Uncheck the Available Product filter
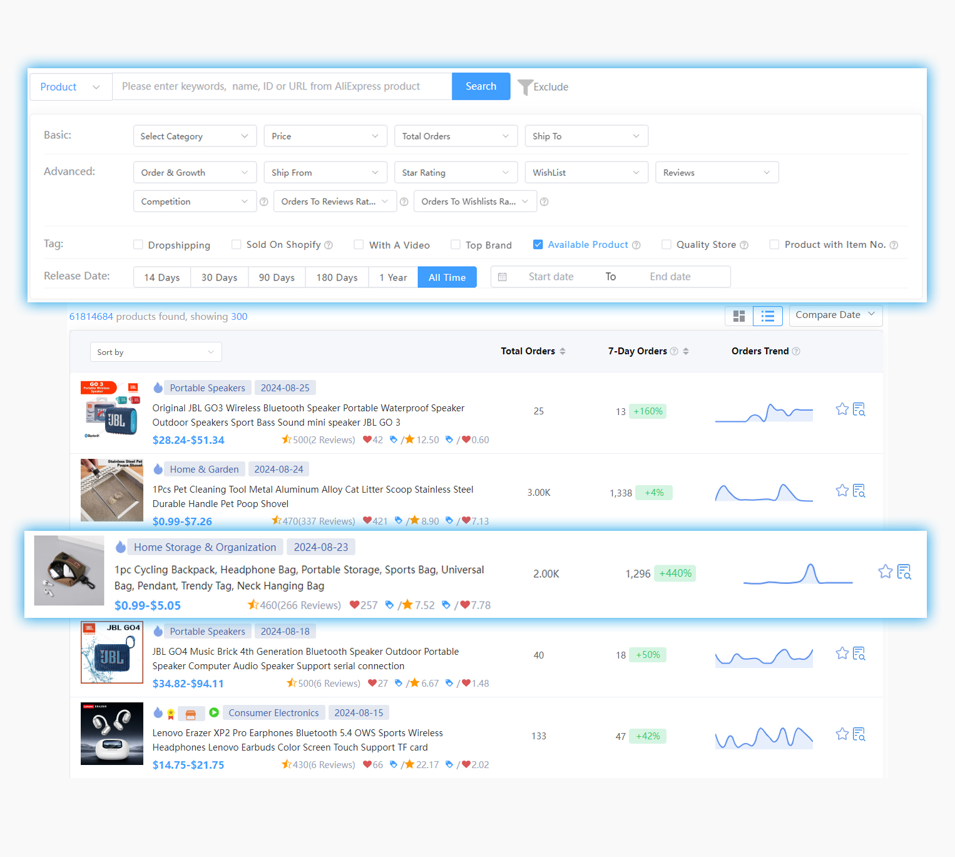Screen dimensions: 955x857 coord(538,244)
